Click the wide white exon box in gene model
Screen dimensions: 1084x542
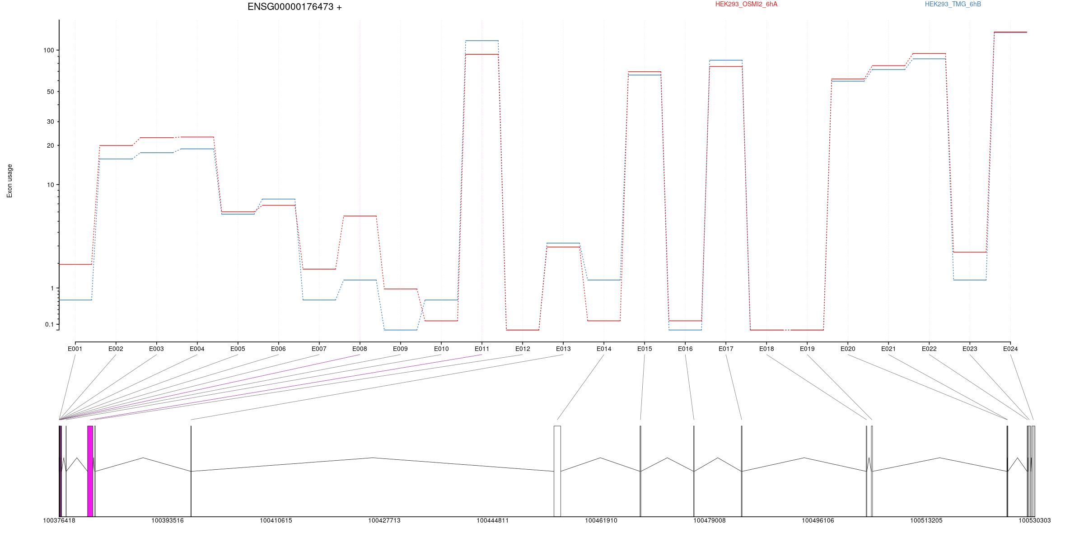[x=557, y=471]
